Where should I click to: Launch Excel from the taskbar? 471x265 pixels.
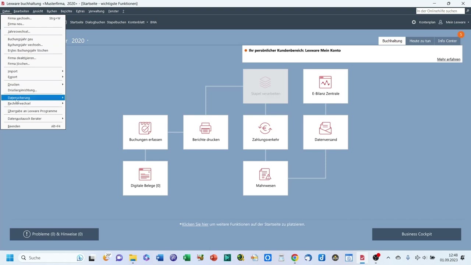(187, 258)
